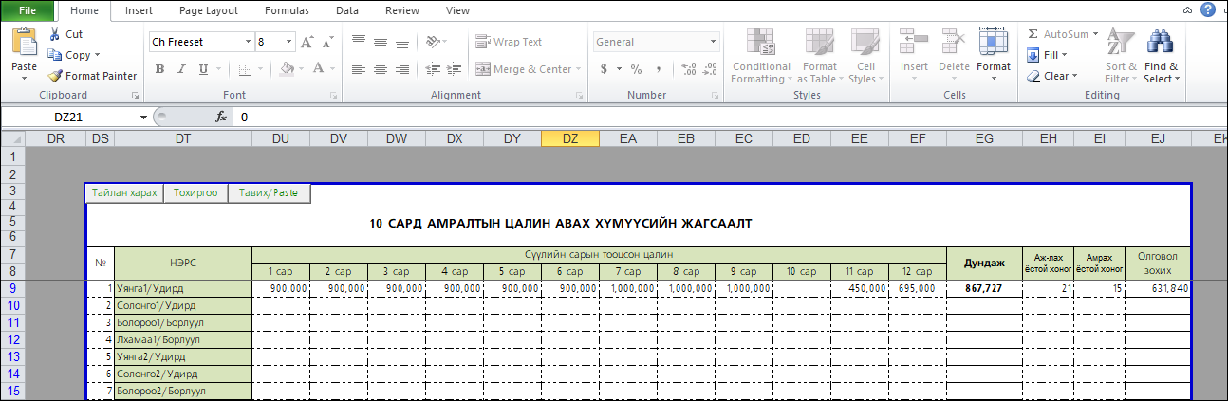
Task: Toggle Bold formatting
Action: (160, 69)
